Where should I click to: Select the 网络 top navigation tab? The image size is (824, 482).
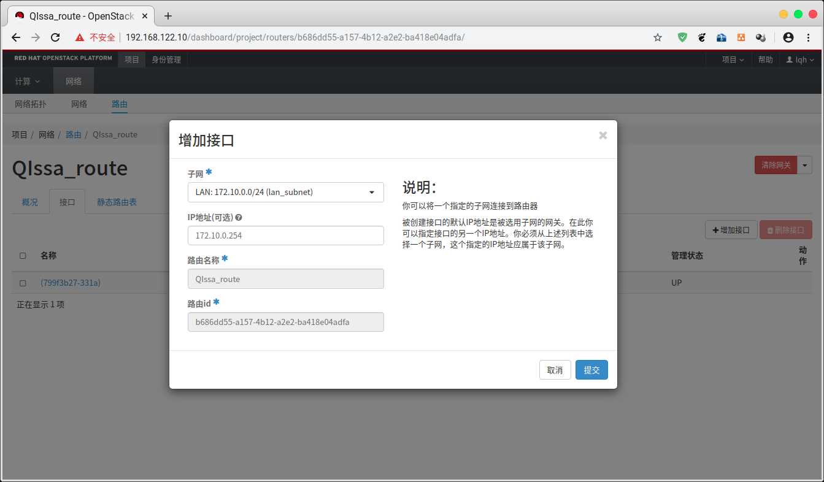pos(74,81)
